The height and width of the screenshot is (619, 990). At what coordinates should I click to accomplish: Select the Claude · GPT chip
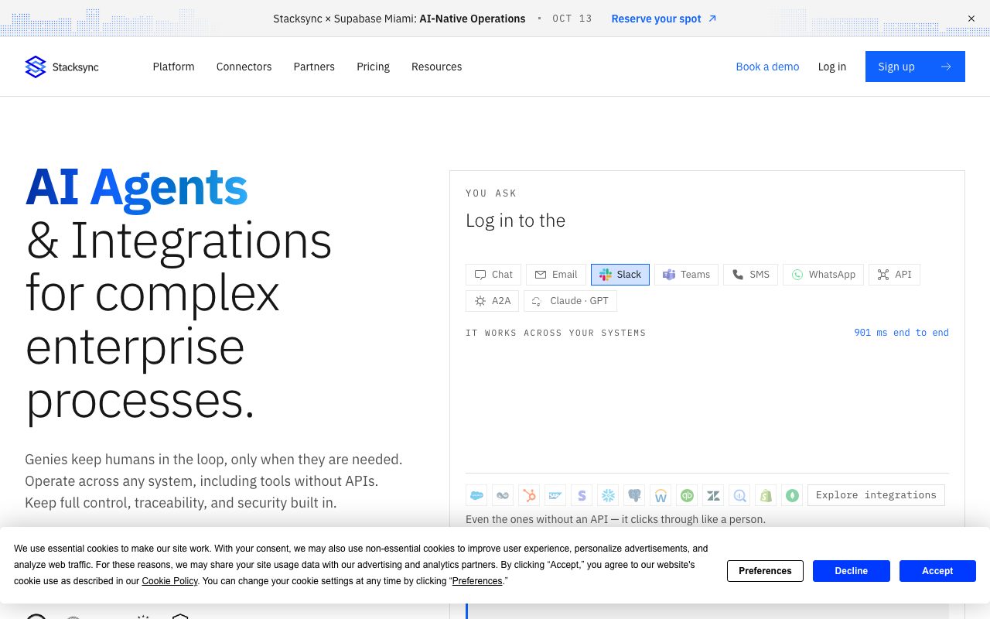click(x=571, y=301)
